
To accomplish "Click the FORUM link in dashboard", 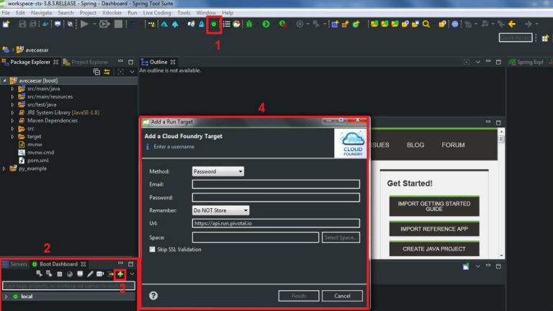I will (x=453, y=145).
